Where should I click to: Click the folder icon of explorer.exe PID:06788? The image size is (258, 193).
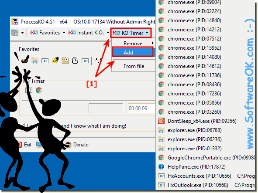[161, 130]
